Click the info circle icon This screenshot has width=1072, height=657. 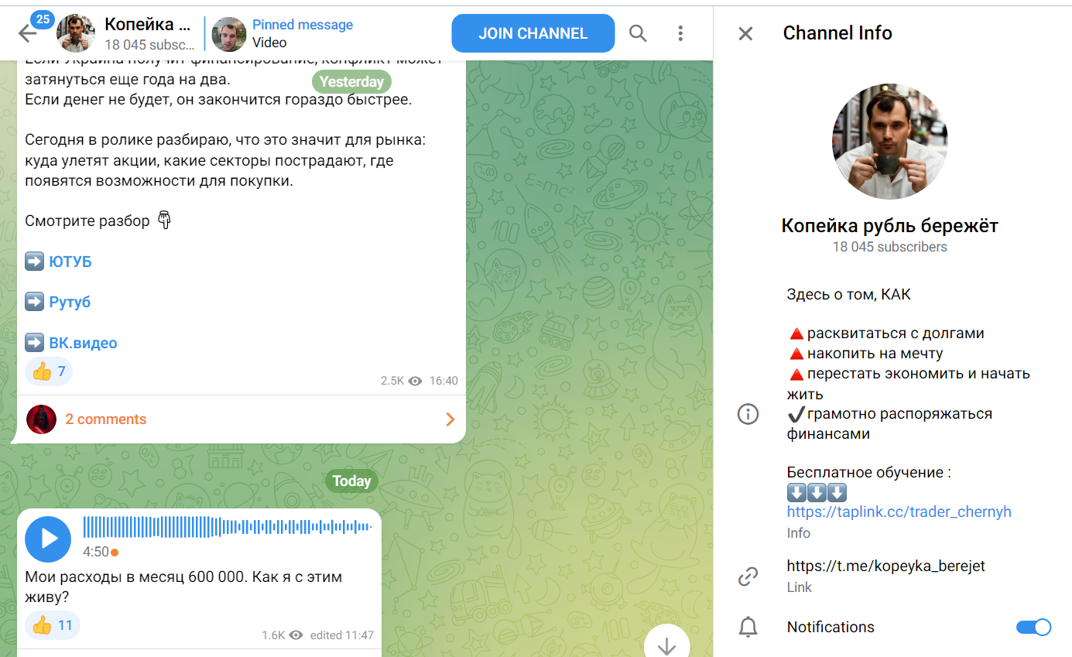748,415
